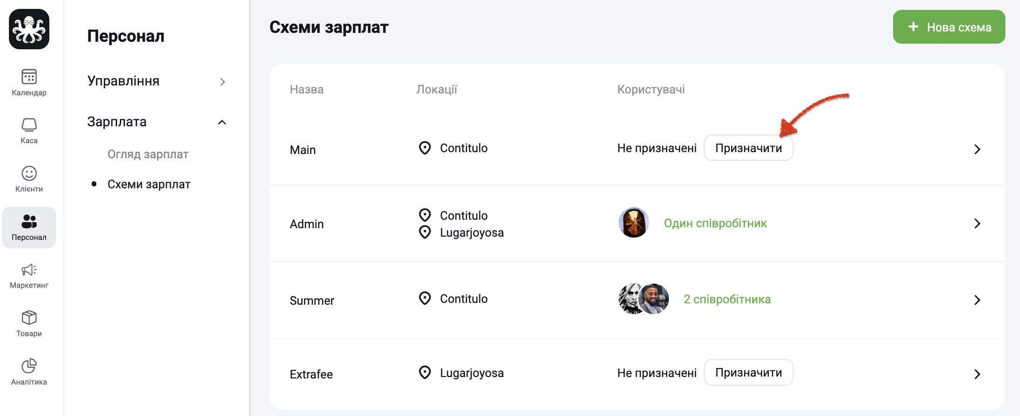The width and height of the screenshot is (1020, 416).
Task: Click Contitulo location in Summer row
Action: [x=464, y=299]
